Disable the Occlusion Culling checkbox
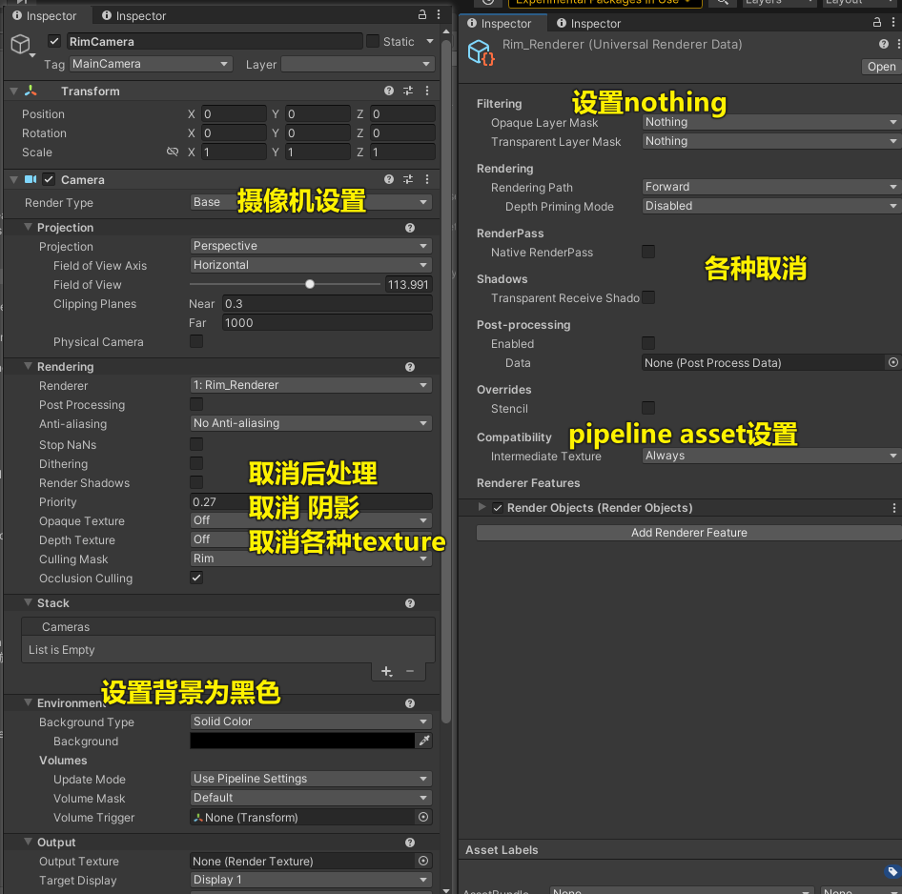 click(196, 579)
